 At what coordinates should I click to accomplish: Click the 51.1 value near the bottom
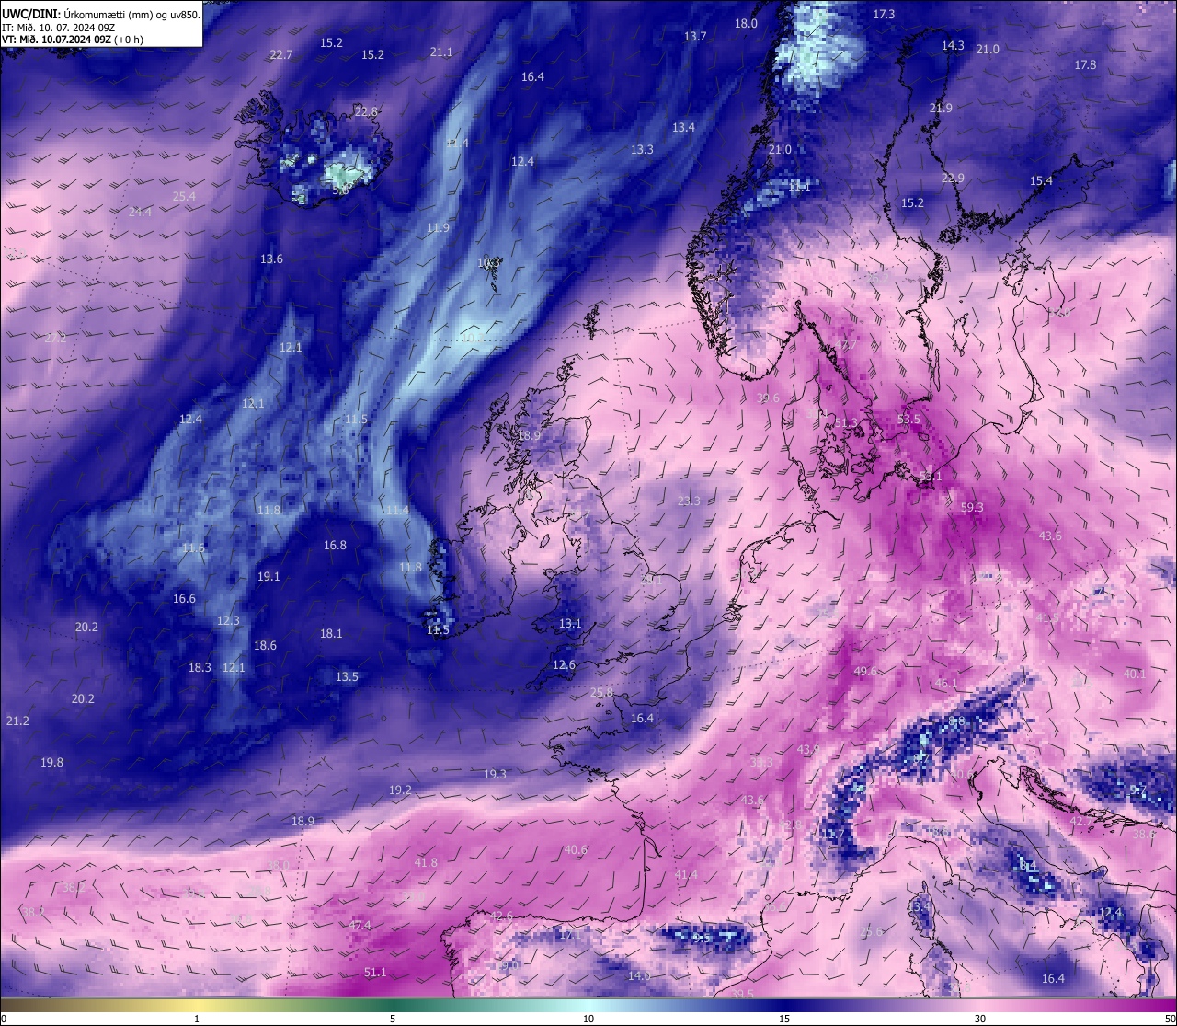(x=375, y=973)
